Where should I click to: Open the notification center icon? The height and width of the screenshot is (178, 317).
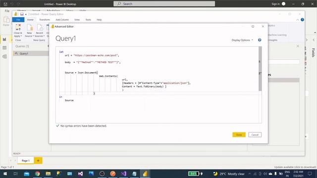point(310,174)
